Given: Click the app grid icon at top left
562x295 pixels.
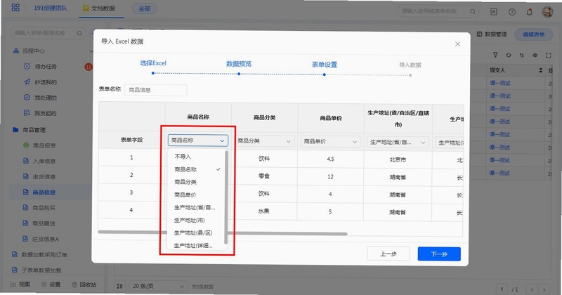Looking at the screenshot, I should click(x=15, y=8).
